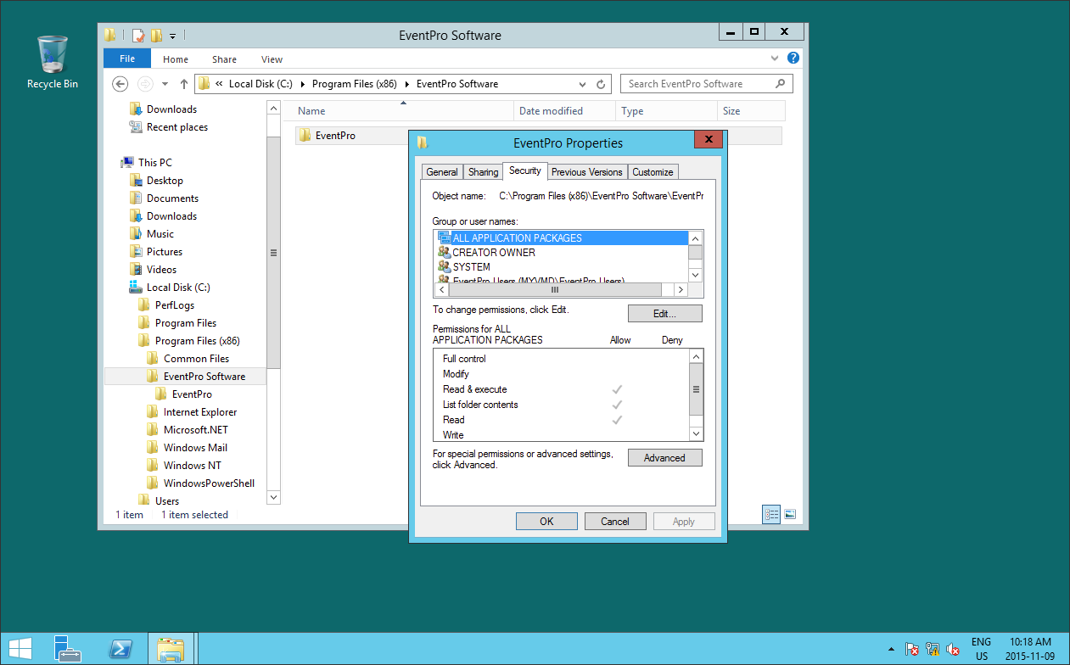The image size is (1070, 665).
Task: Click the permissions list vertical scrollbar thumb
Action: [696, 389]
